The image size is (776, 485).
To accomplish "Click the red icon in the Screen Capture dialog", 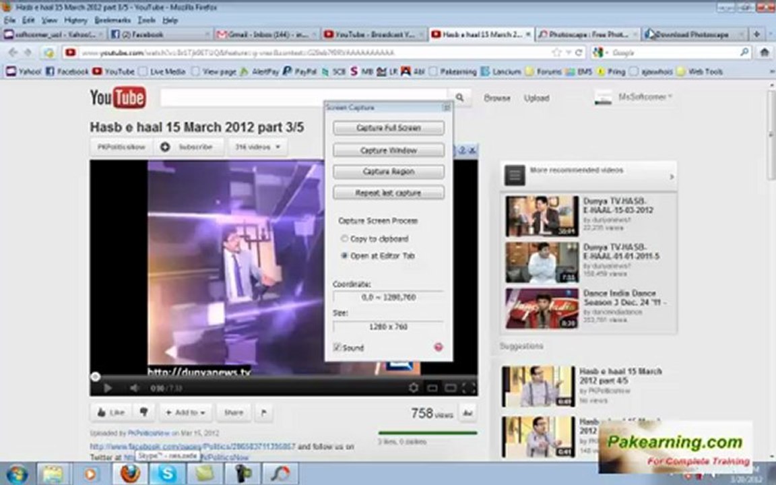I will (438, 348).
